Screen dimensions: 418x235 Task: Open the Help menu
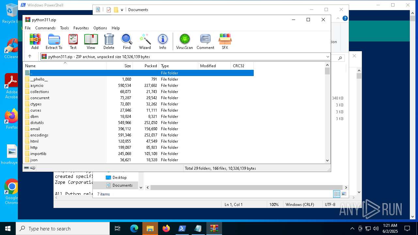[116, 28]
